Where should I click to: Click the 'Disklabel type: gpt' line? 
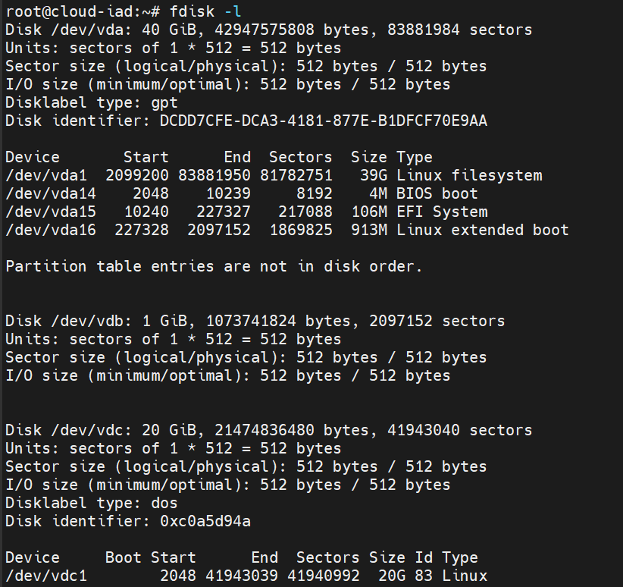click(92, 102)
